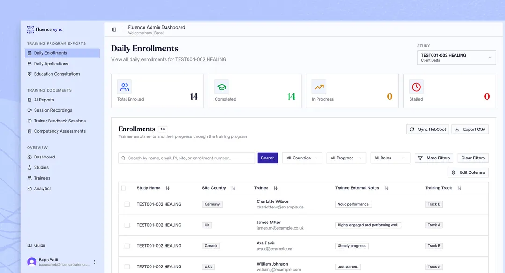Open Trainer Feedback Sessions
This screenshot has height=273, width=505.
coord(62,121)
